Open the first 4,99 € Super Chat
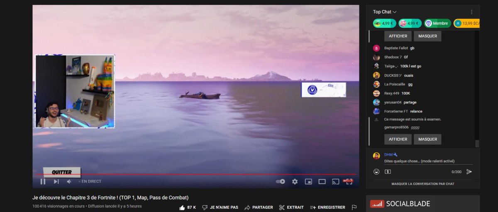This screenshot has height=212, width=498. [384, 24]
